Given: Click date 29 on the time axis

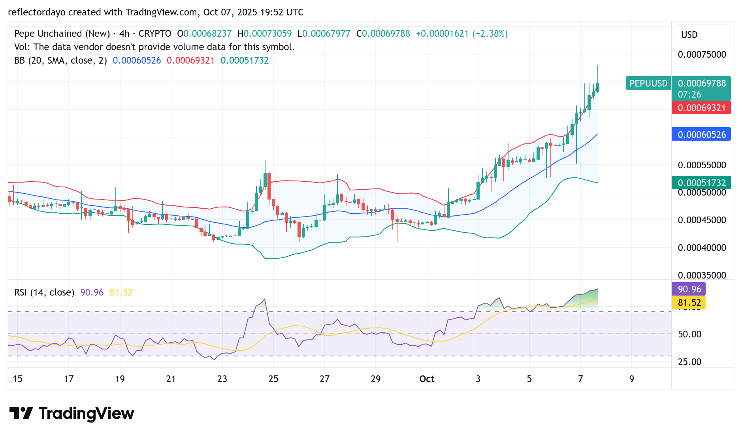Looking at the screenshot, I should pos(376,379).
